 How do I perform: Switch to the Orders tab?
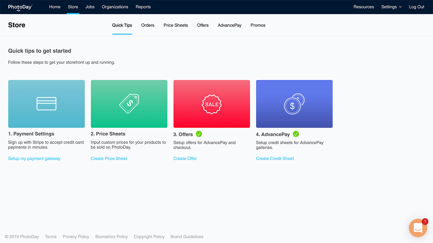click(x=148, y=25)
